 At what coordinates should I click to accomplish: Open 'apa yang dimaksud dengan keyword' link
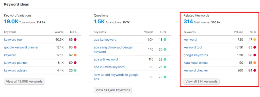click(x=113, y=50)
